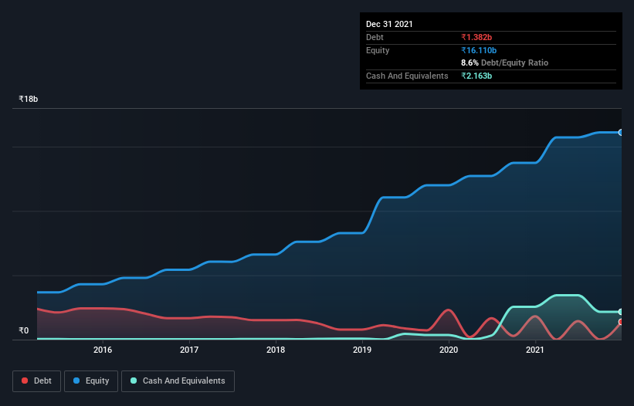Viewport: 634px width, 406px height.
Task: Toggle the Equity series legend button
Action: [x=91, y=381]
